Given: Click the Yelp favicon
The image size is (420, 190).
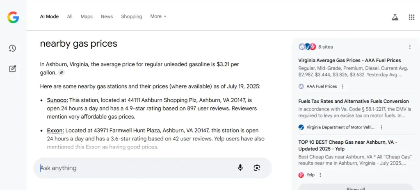Looking at the screenshot, I should coord(301,175).
